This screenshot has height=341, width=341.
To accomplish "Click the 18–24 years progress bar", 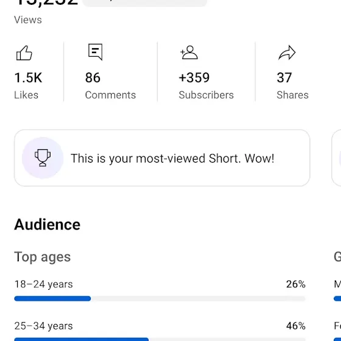I will tap(160, 298).
